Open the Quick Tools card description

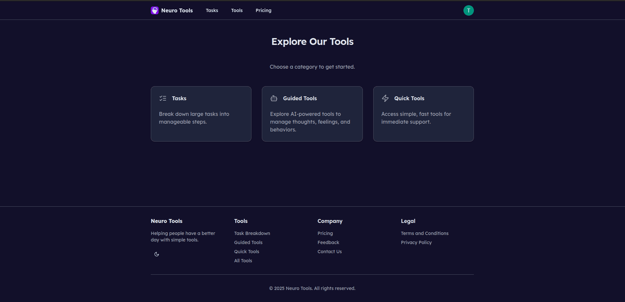coord(416,118)
